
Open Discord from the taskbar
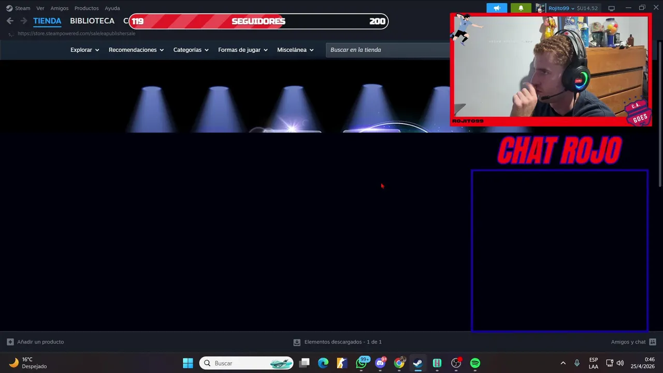381,363
